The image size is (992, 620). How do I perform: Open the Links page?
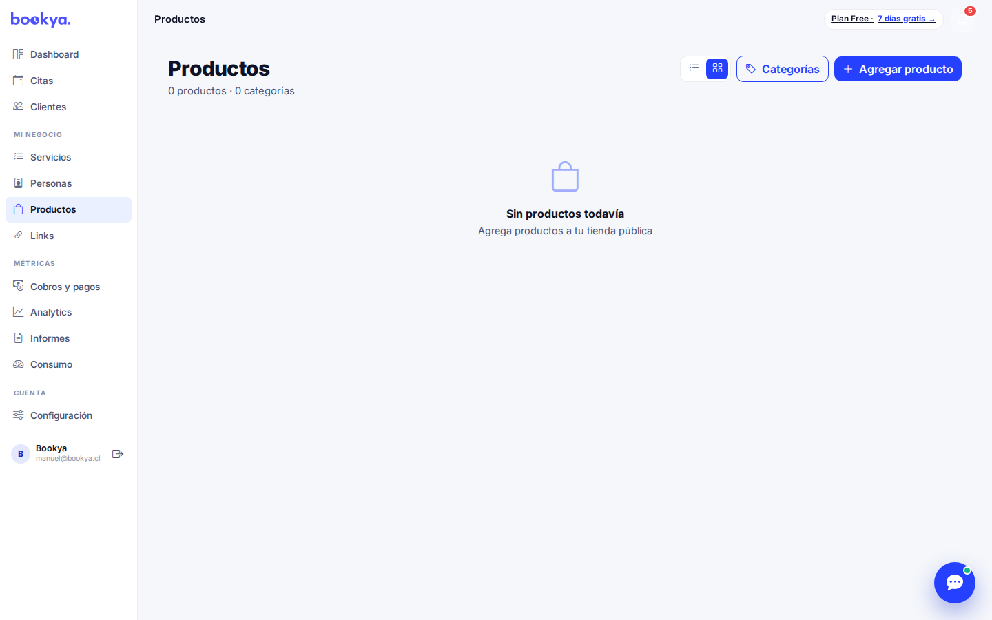point(68,236)
